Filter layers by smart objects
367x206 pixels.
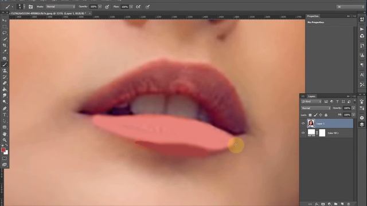point(349,102)
